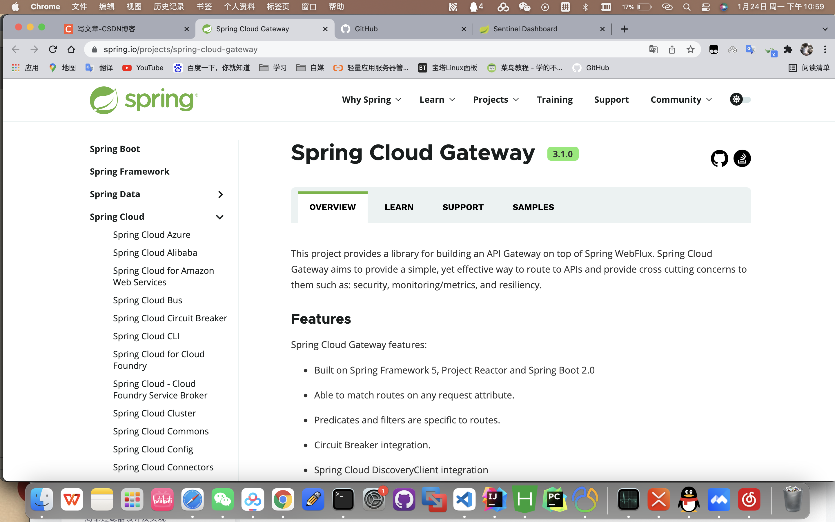Open the GitHub repository icon beside the title
Viewport: 835px width, 522px height.
tap(719, 158)
